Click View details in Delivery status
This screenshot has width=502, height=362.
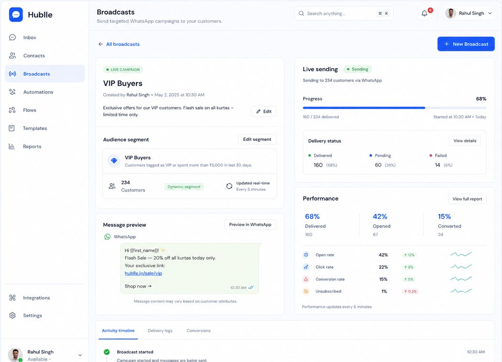465,141
